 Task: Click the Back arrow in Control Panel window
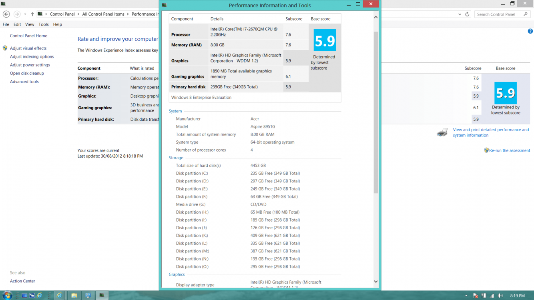(6, 14)
